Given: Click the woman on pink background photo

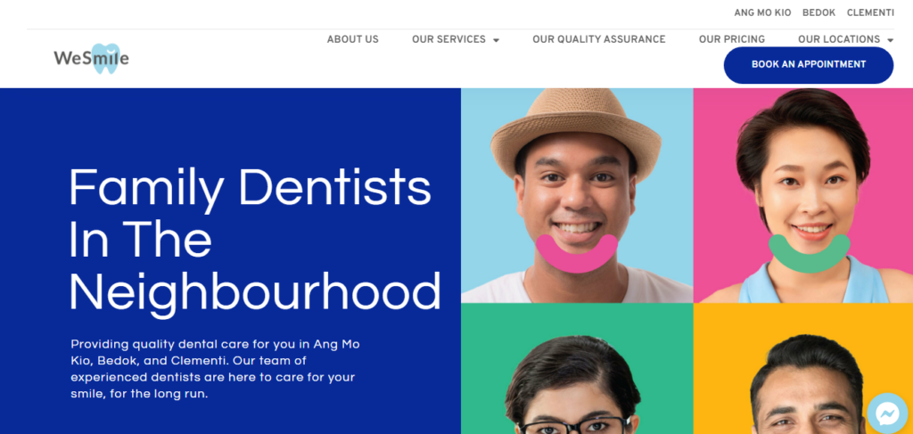Looking at the screenshot, I should [803, 195].
